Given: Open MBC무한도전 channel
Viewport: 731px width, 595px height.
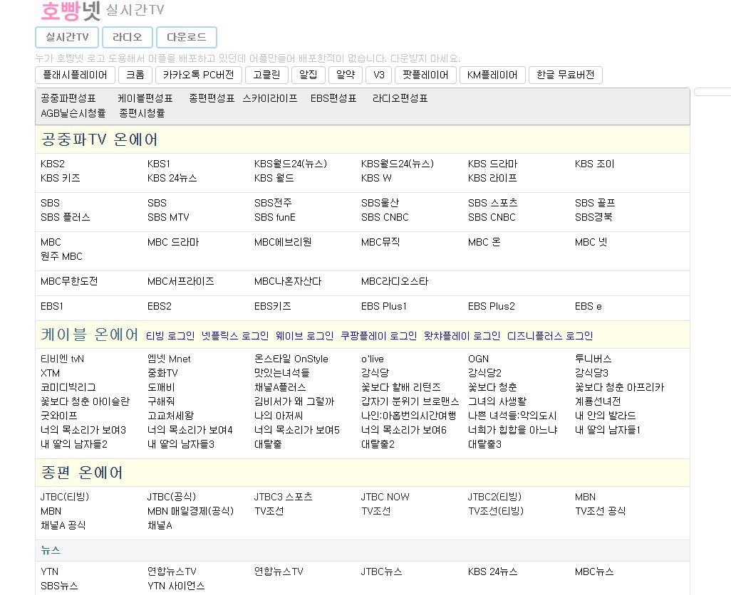Looking at the screenshot, I should 69,281.
